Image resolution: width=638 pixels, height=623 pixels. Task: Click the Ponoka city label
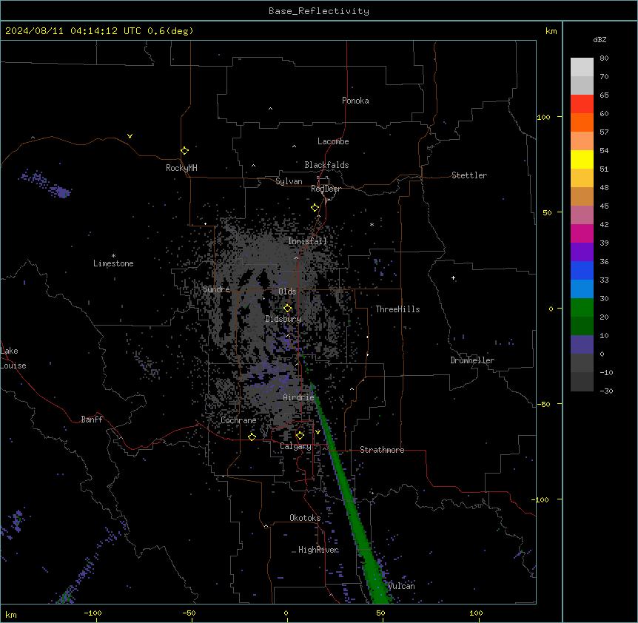click(x=355, y=101)
